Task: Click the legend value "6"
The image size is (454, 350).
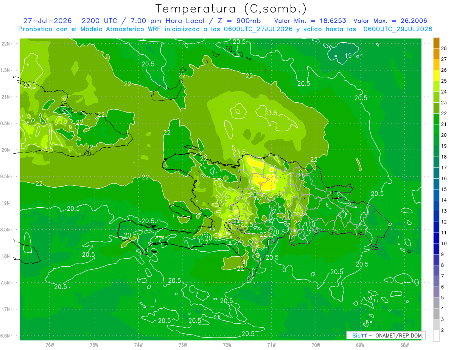Action: 443,287
